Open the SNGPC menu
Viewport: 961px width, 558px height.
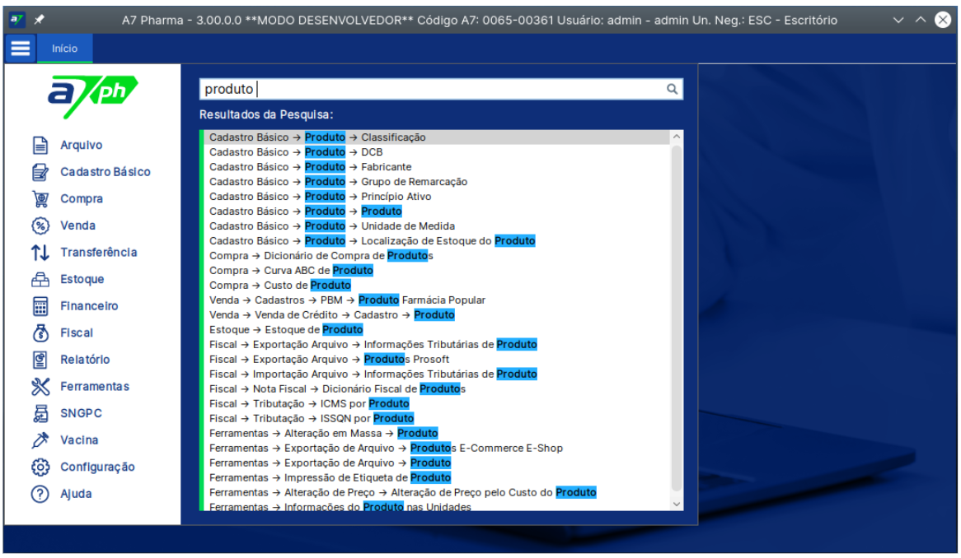[x=81, y=414]
